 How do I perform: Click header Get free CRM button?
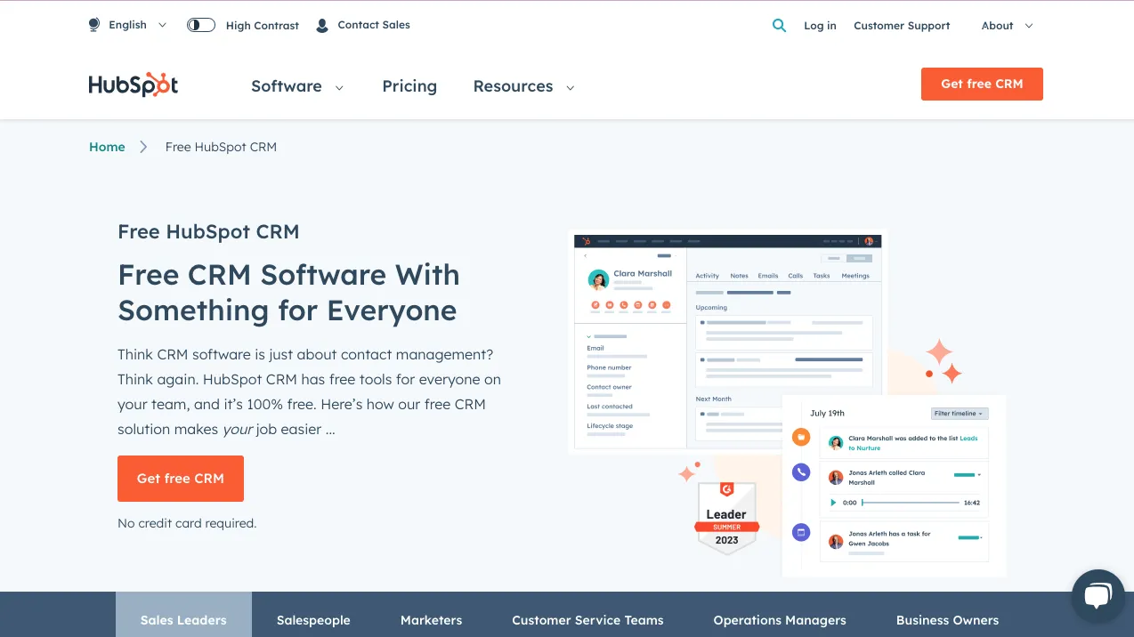pyautogui.click(x=982, y=84)
